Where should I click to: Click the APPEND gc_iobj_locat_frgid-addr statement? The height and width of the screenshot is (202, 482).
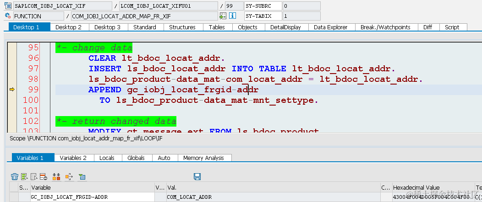tap(173, 90)
